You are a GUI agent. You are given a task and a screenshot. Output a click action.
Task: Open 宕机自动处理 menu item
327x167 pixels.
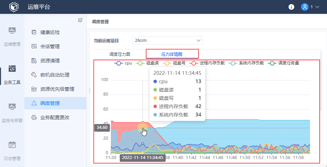click(56, 75)
